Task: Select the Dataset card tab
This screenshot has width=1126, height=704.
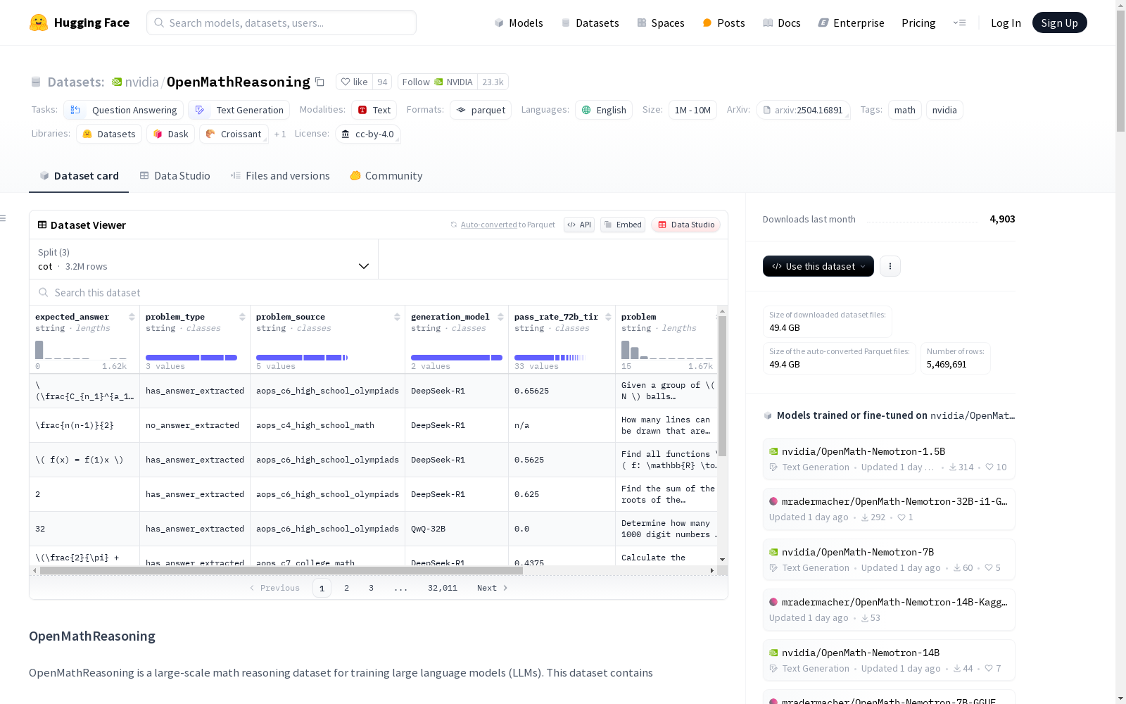Action: tap(79, 176)
